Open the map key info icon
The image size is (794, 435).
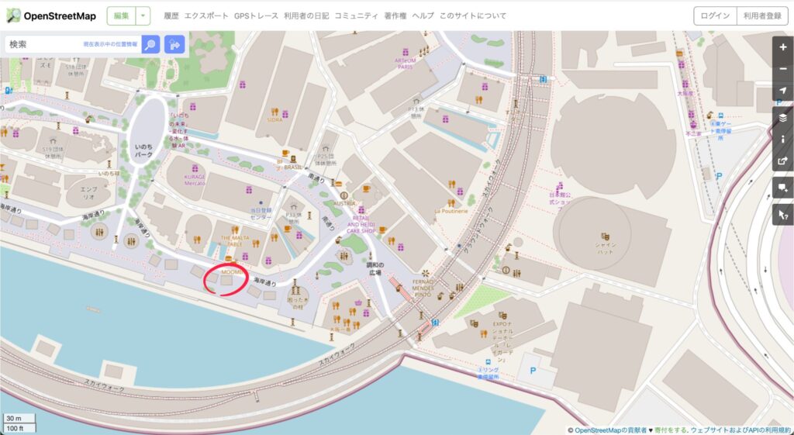(x=783, y=140)
